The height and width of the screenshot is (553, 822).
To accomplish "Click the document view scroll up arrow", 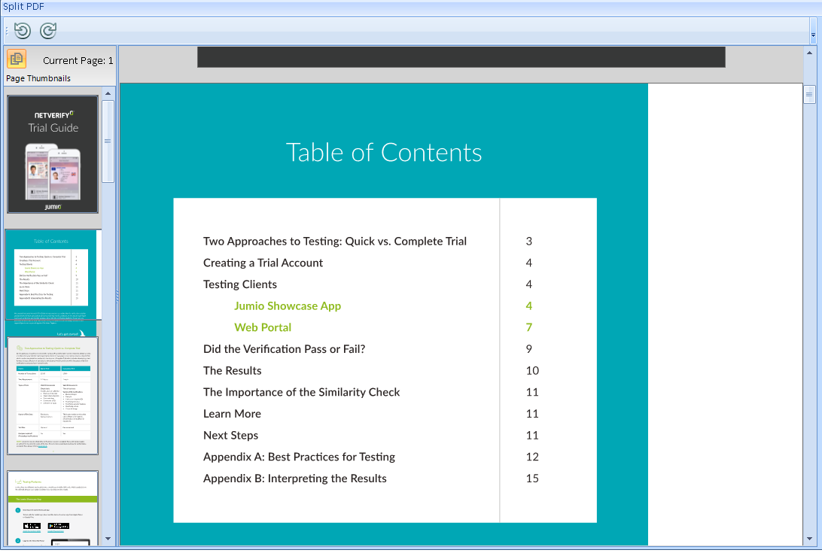I will (809, 53).
